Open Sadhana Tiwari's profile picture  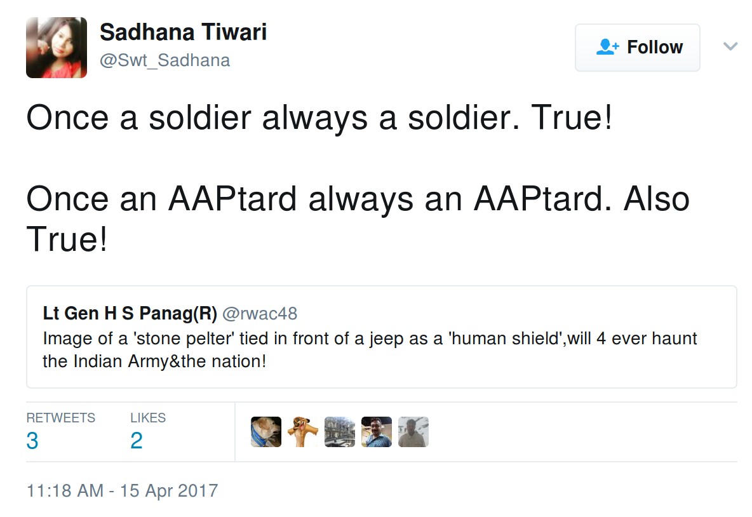(57, 48)
